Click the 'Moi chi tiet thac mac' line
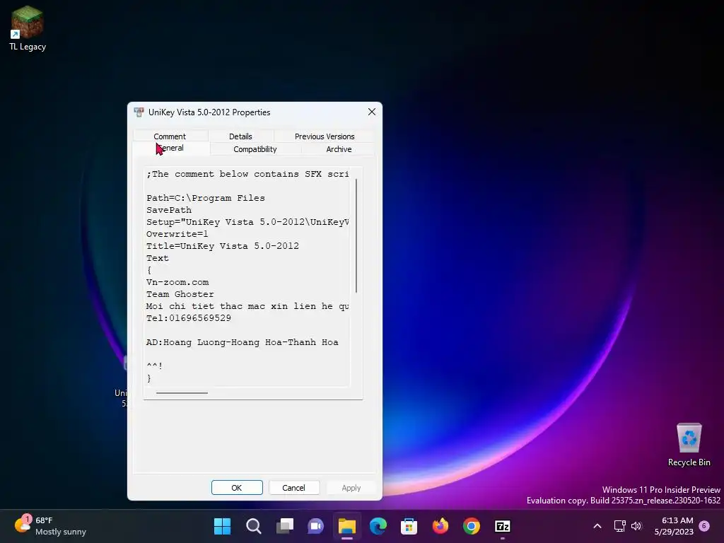 (x=247, y=306)
